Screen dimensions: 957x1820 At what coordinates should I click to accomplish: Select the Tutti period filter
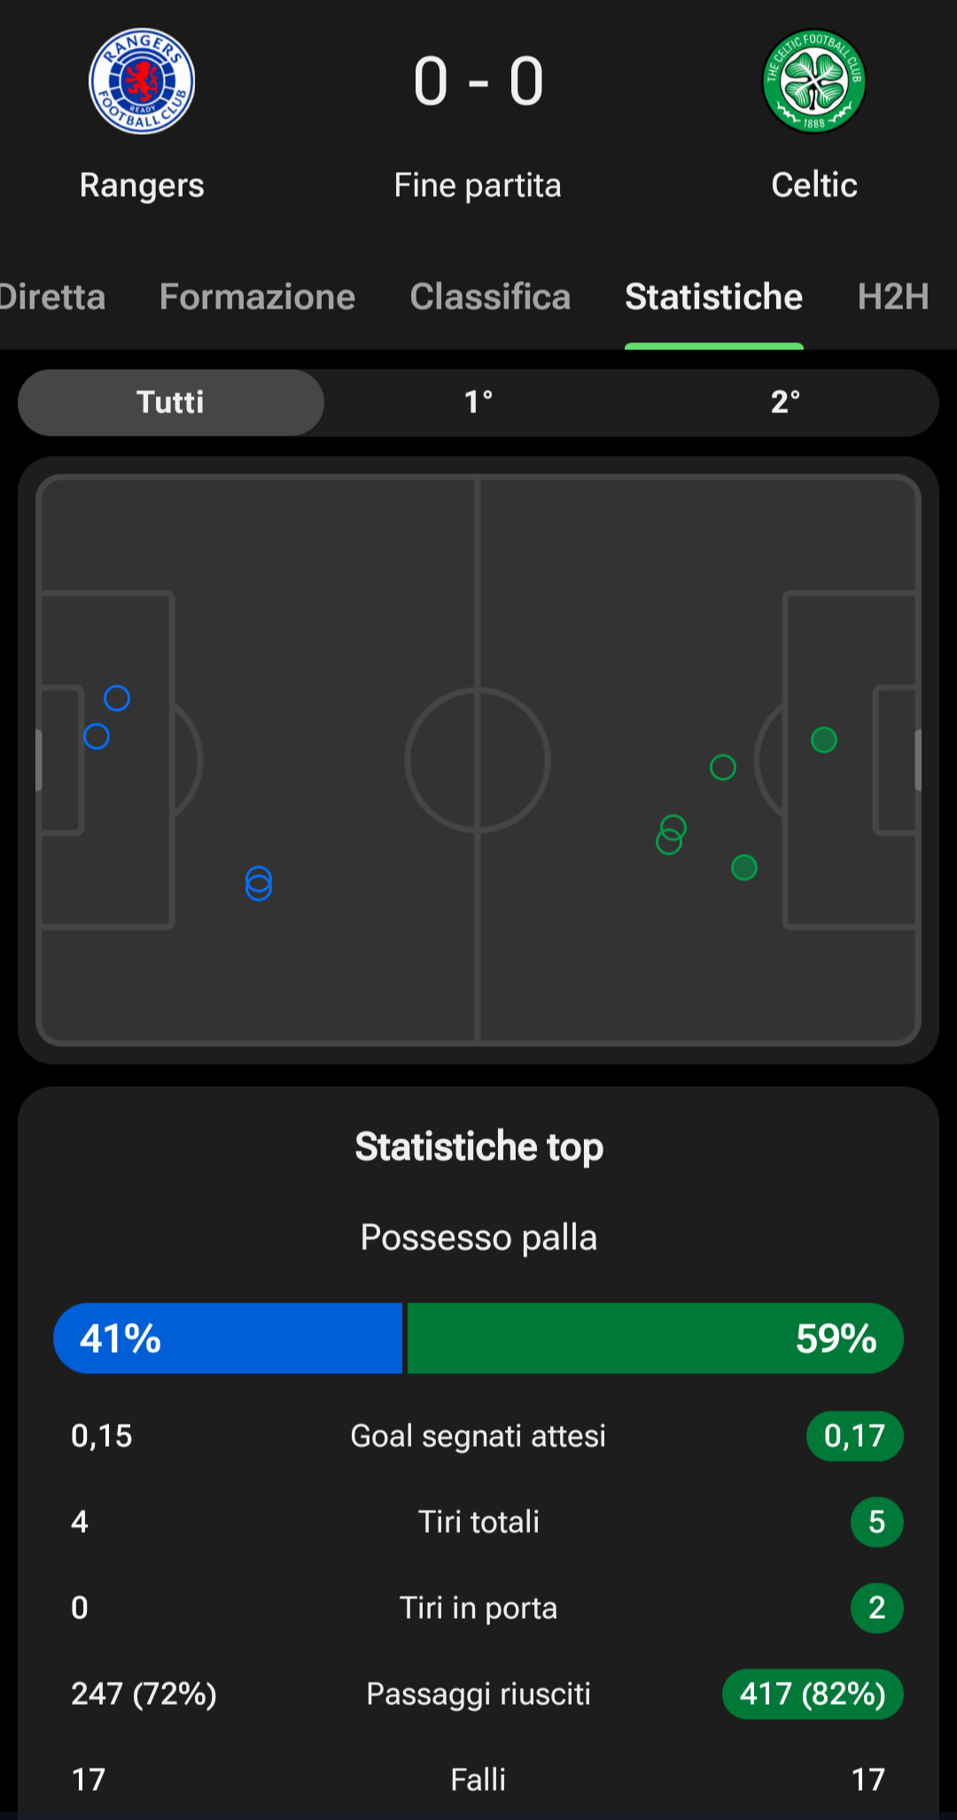point(171,402)
